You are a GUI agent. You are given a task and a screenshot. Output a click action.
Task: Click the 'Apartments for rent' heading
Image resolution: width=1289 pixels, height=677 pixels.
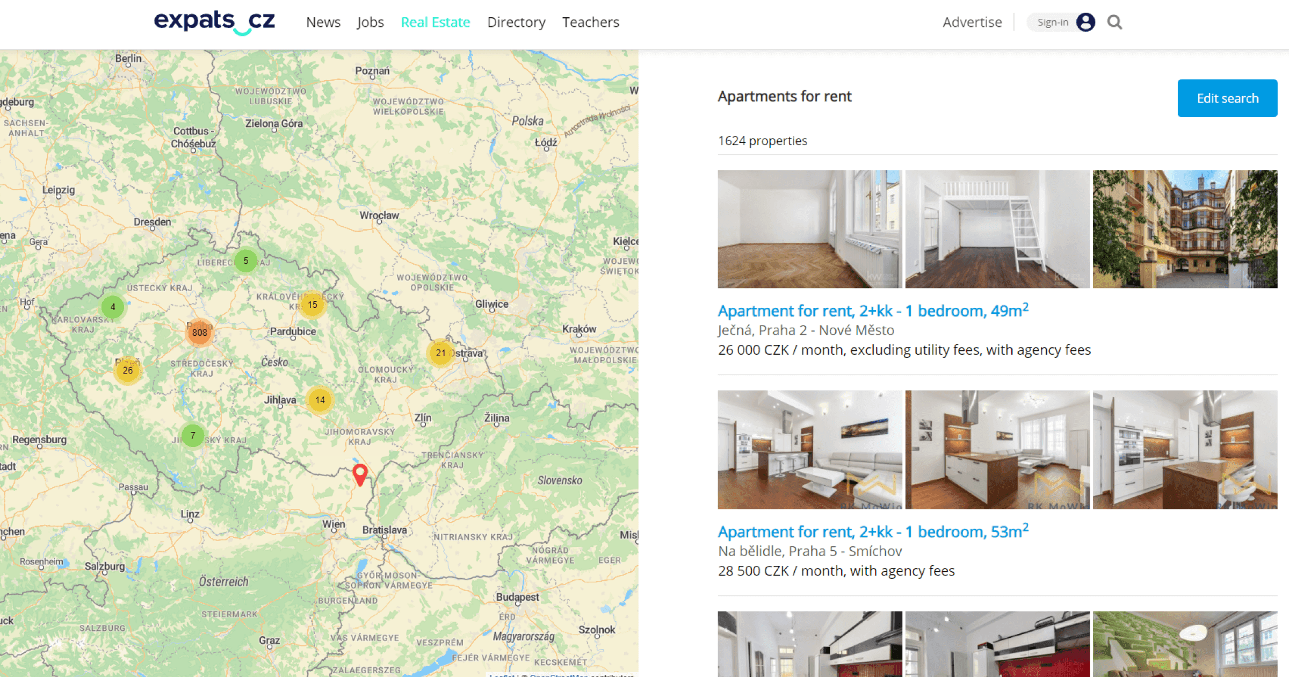(785, 96)
